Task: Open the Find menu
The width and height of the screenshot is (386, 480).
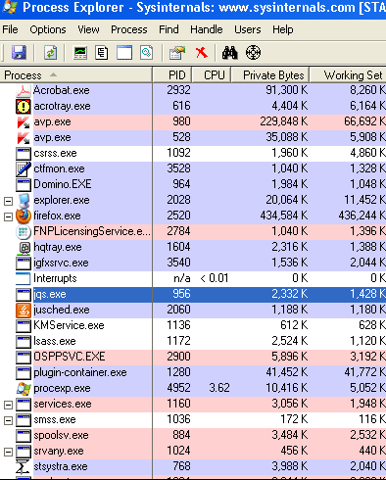Action: point(169,29)
